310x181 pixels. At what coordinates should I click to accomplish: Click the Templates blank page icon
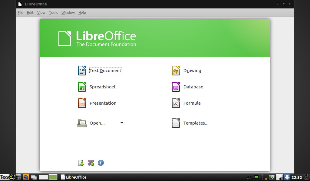point(176,123)
